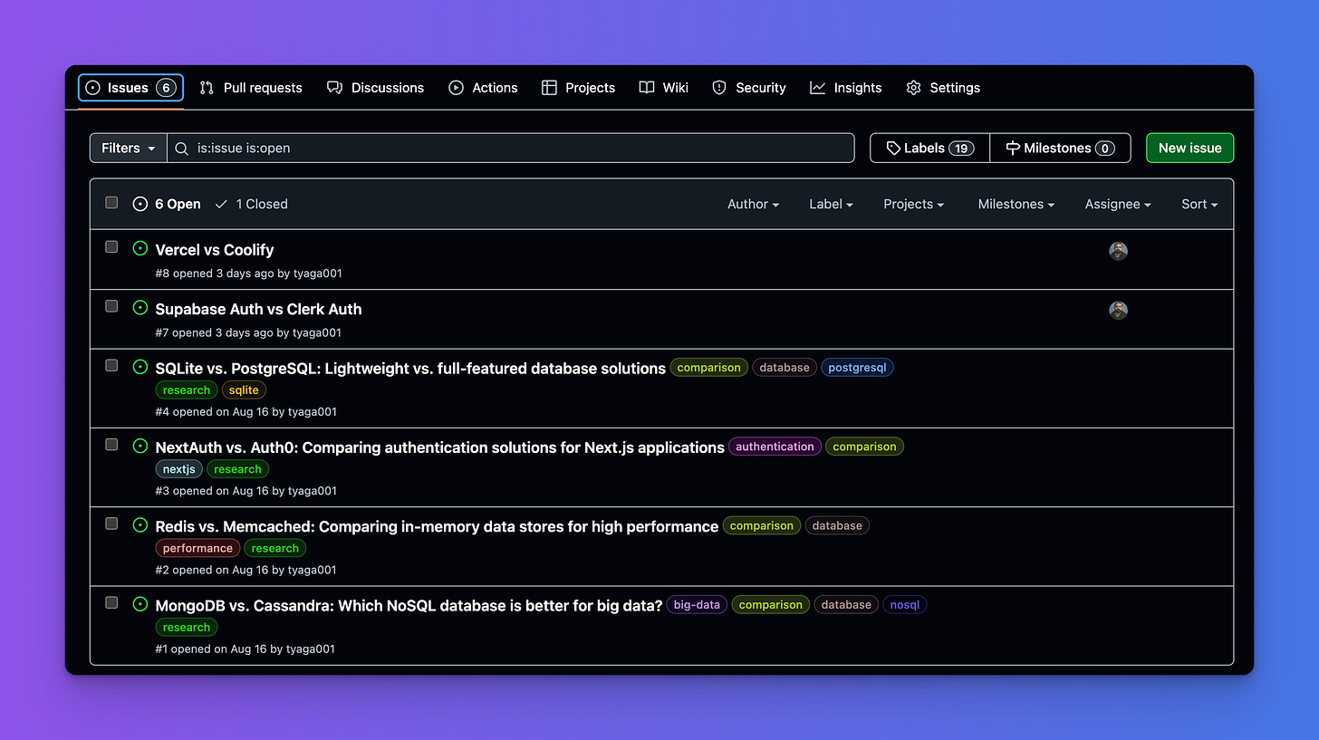
Task: Click the search magnifier icon in filter box
Action: 182,148
